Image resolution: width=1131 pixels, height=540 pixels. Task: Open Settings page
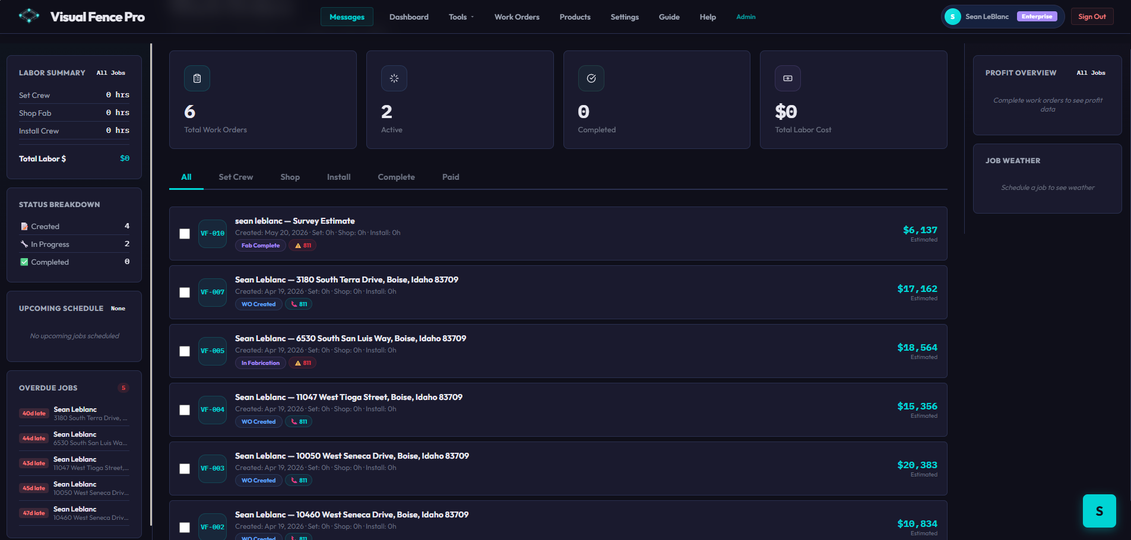625,17
